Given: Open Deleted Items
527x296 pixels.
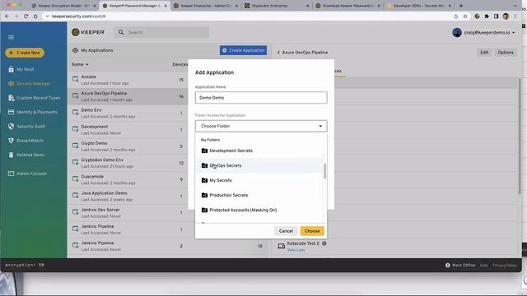Looking at the screenshot, I should (x=30, y=155).
